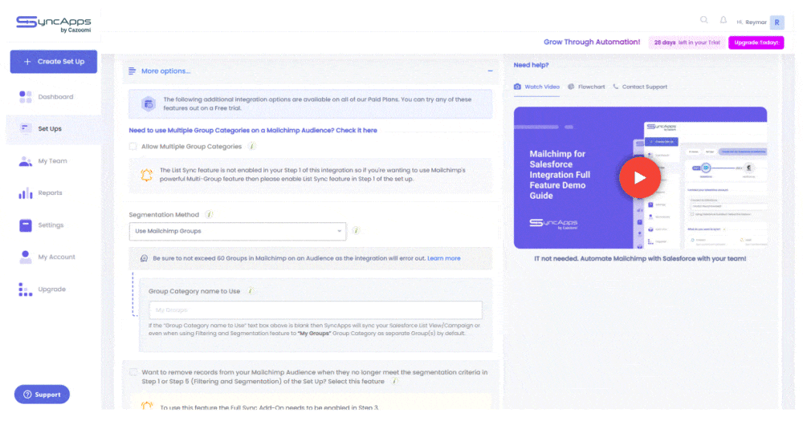Click the Segmentation Method label

tap(164, 215)
